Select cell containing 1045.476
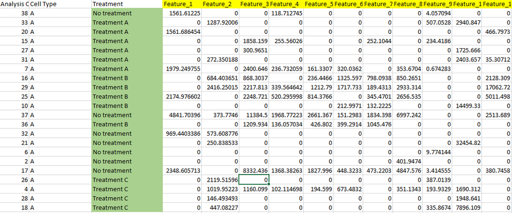The height and width of the screenshot is (213, 512). point(378,124)
